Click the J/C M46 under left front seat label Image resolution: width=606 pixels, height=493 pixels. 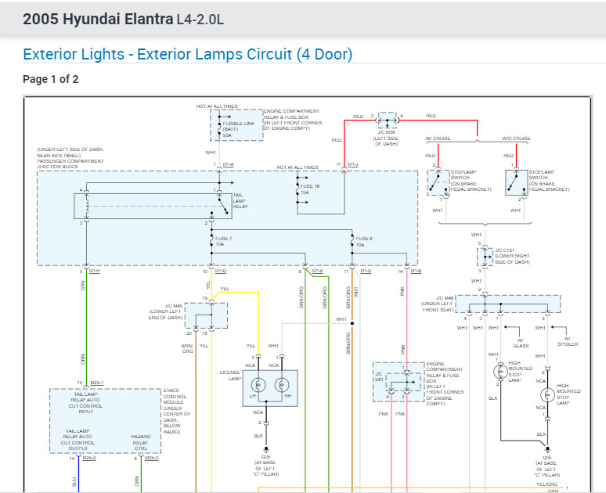(x=438, y=304)
